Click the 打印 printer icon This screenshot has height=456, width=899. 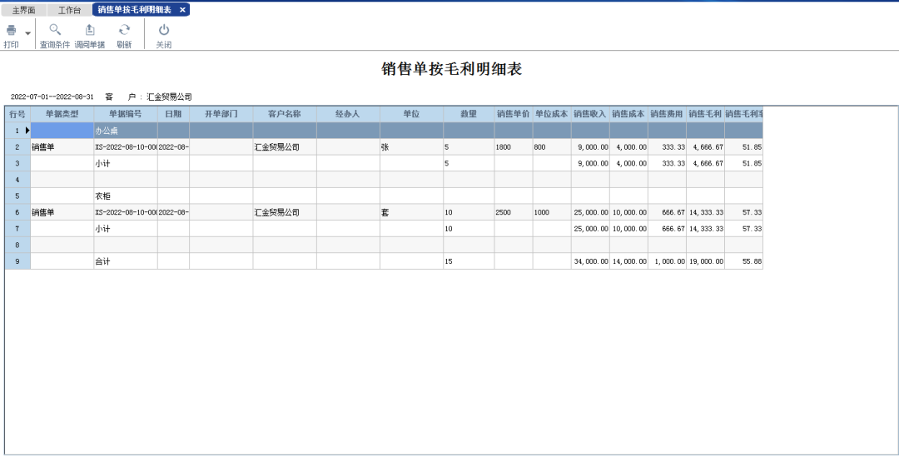coord(11,31)
